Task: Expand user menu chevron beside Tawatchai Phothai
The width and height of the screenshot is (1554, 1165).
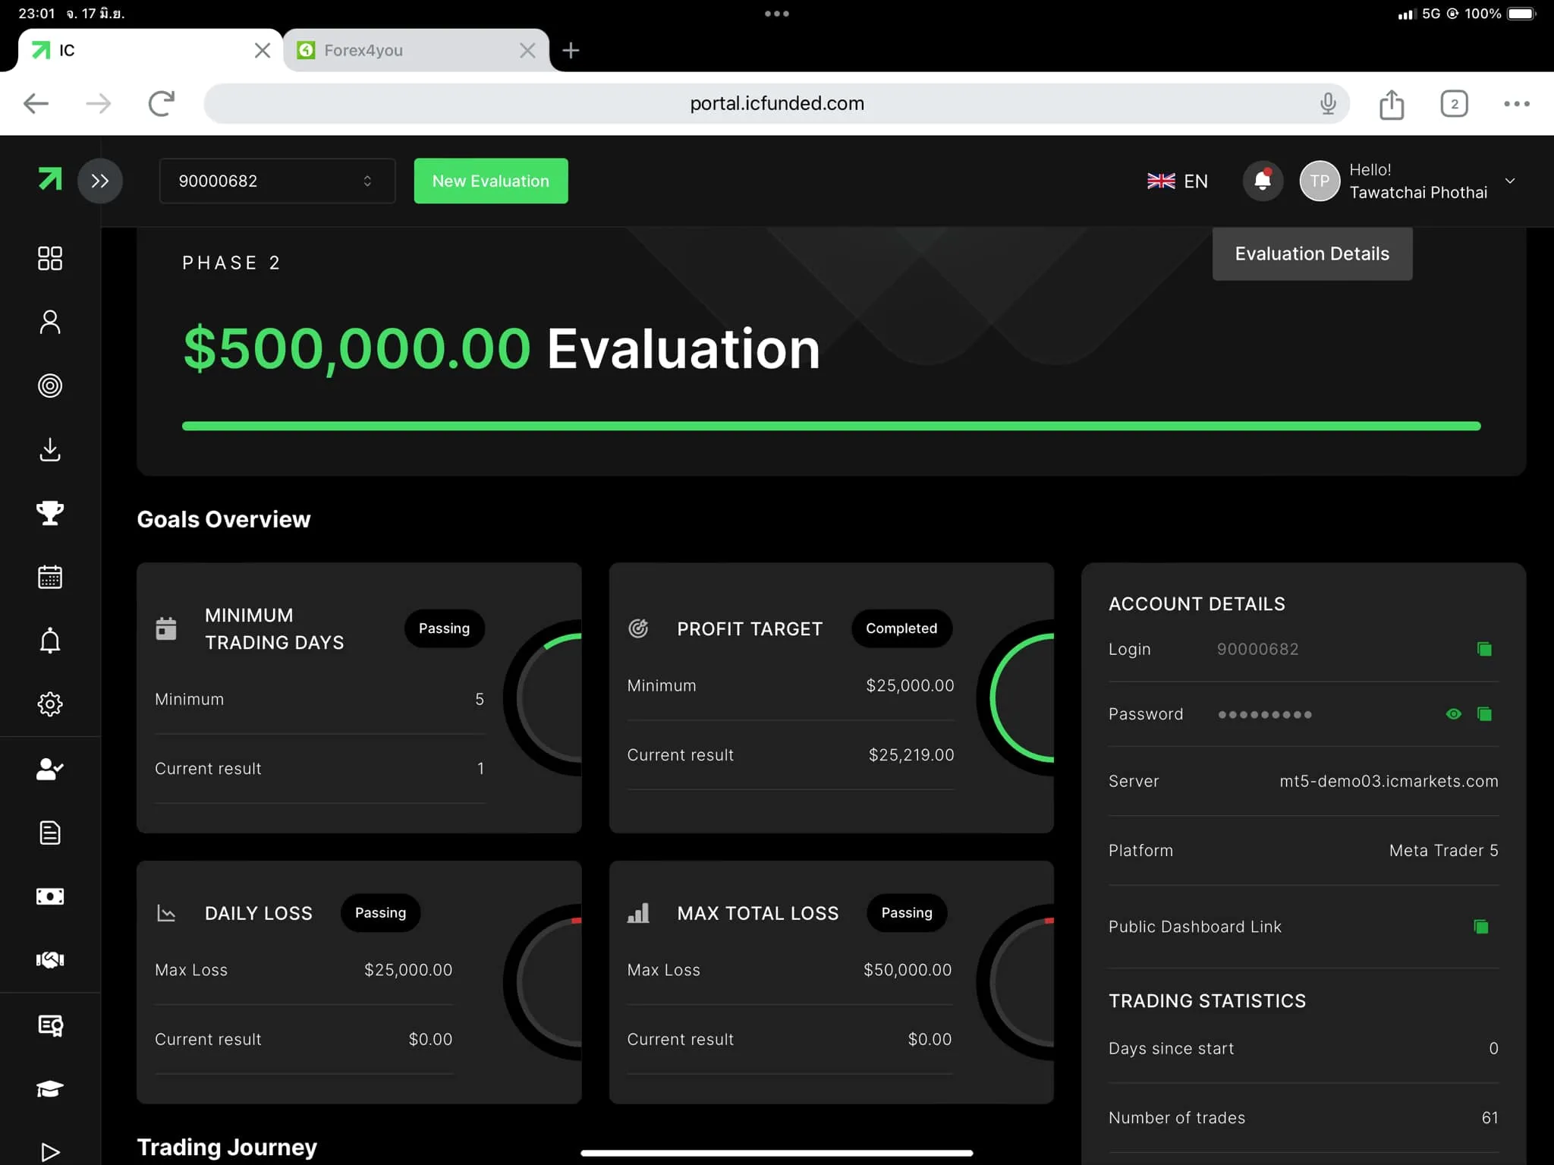Action: click(1510, 181)
